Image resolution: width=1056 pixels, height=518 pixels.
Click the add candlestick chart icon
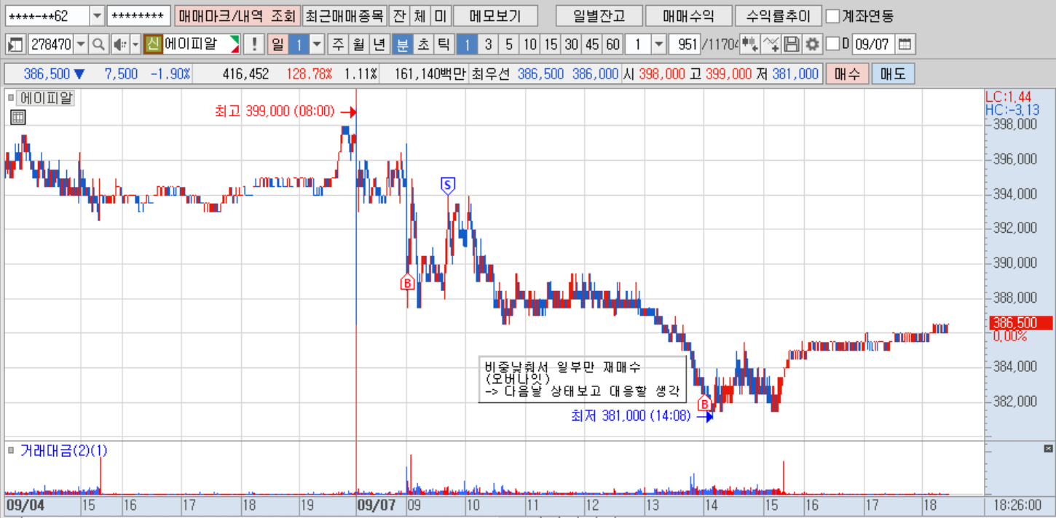pos(750,44)
